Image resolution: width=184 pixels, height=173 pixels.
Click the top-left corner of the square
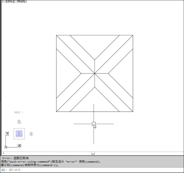(x=56, y=35)
